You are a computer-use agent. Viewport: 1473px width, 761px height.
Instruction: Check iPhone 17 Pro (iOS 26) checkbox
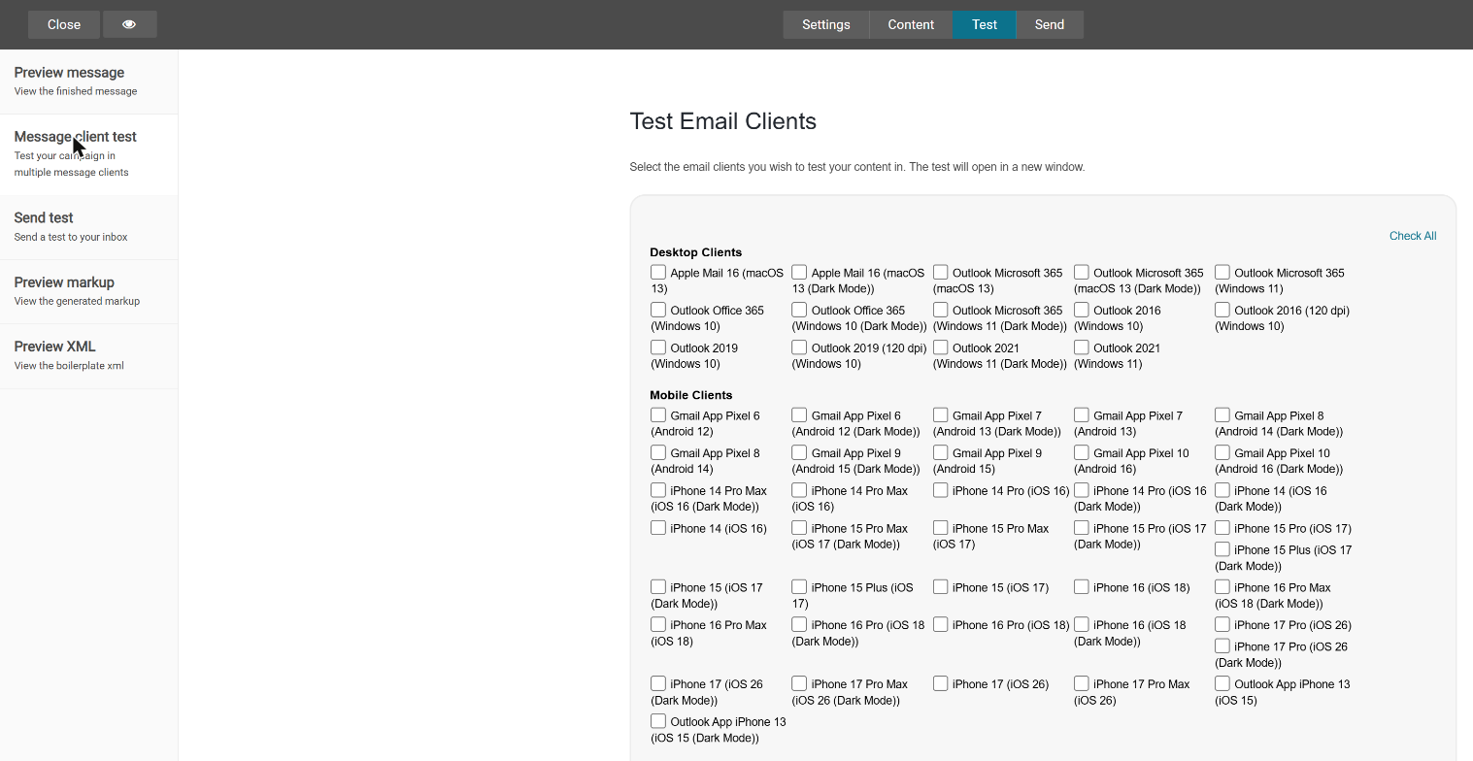tap(1222, 625)
